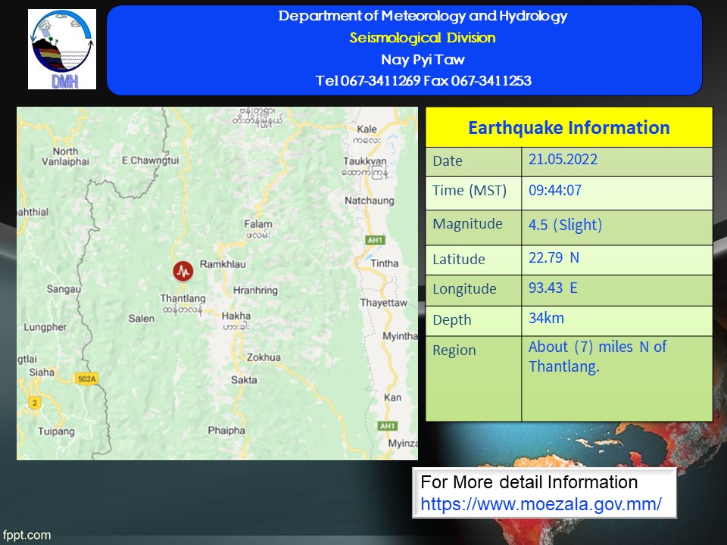The width and height of the screenshot is (727, 545).
Task: Click the Hakha town label on map
Action: click(x=236, y=316)
